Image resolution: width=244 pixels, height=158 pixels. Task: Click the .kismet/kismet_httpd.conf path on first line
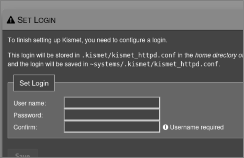130,55
